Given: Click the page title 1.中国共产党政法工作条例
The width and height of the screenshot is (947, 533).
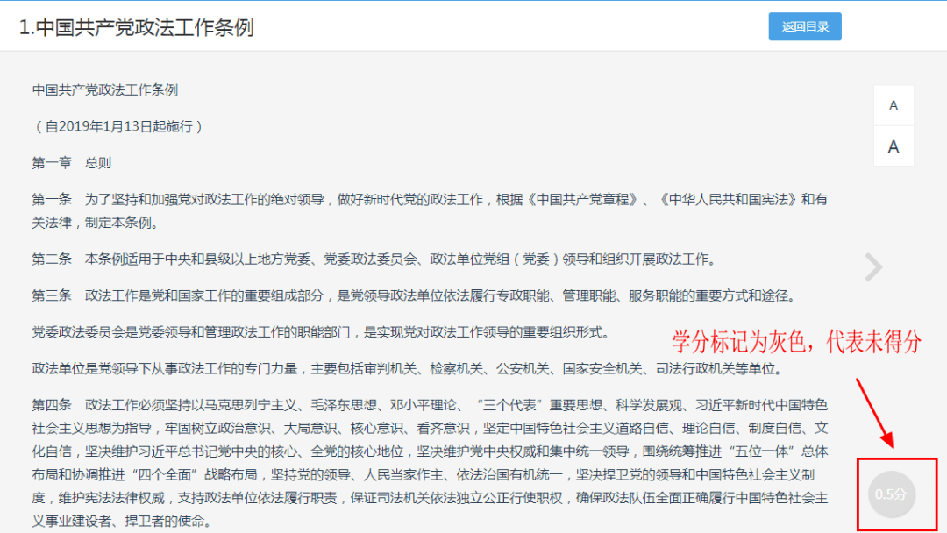Looking at the screenshot, I should click(137, 27).
